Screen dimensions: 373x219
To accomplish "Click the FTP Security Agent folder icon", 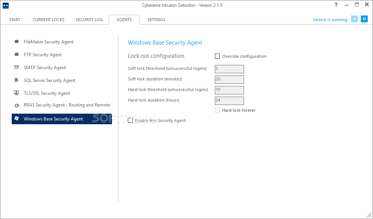I will click(16, 54).
